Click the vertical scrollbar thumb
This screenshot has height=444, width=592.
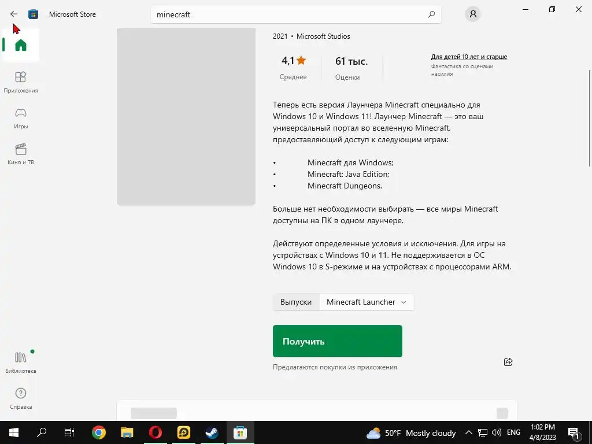(590, 118)
